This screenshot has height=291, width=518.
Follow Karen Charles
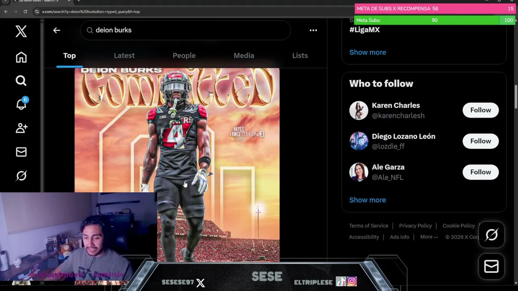480,110
